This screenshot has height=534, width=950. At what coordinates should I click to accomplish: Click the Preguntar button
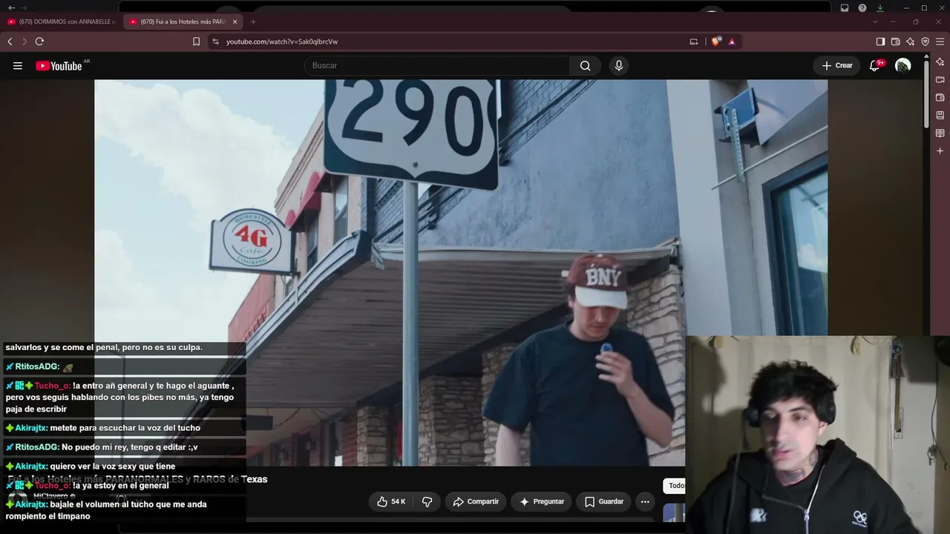tap(542, 502)
